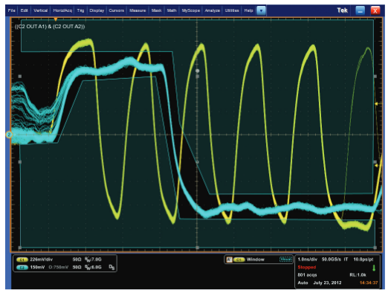The height and width of the screenshot is (293, 388).
Task: Click the C1 bandwidth limit 7.0G icon
Action: [93, 260]
